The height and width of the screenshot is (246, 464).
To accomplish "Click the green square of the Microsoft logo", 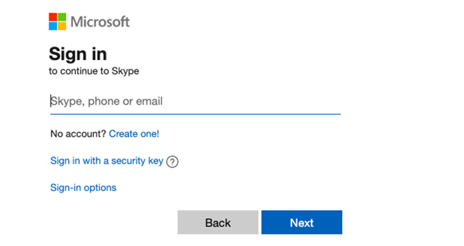I will [x=62, y=18].
